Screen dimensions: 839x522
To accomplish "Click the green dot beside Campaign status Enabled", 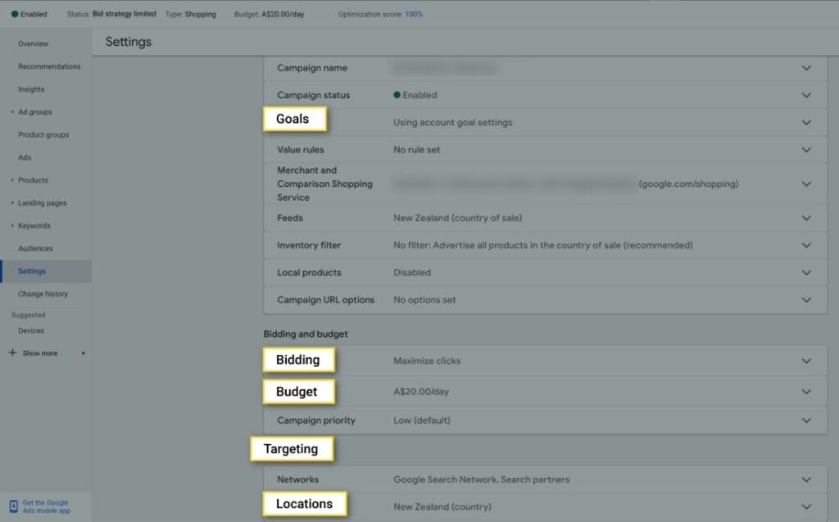I will click(397, 95).
